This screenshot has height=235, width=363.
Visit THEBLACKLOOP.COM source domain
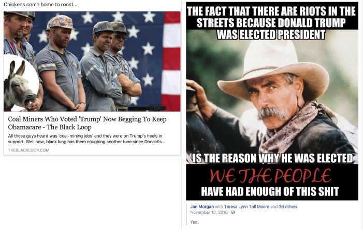pyautogui.click(x=28, y=150)
